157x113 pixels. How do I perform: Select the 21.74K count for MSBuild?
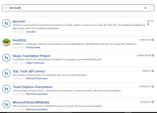(143, 102)
